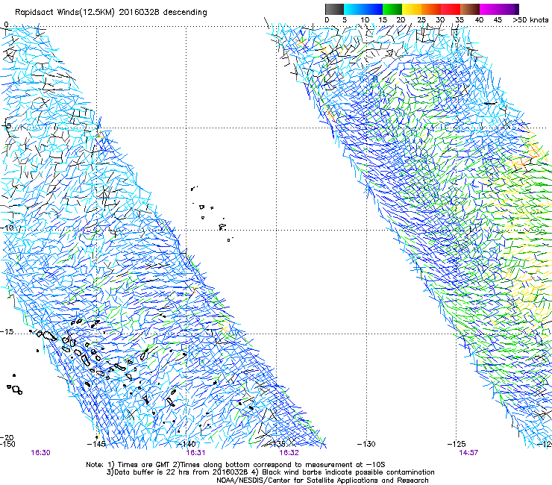The image size is (552, 485).
Task: Click the '16:31' swath time label
Action: tap(195, 453)
